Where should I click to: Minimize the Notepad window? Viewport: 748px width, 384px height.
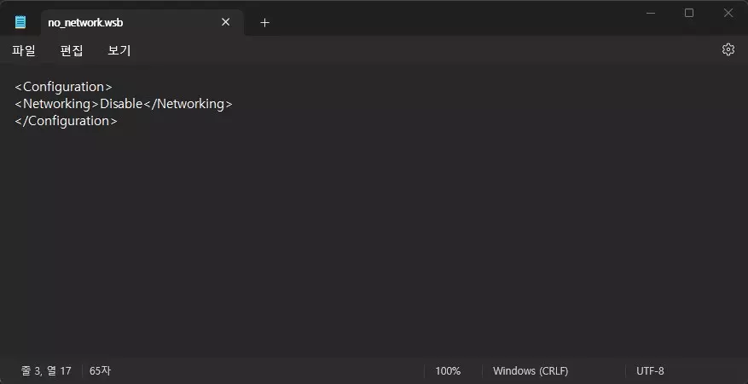(x=651, y=14)
